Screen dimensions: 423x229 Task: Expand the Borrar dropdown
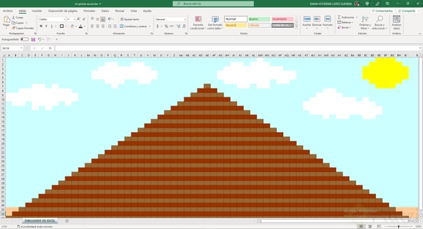(x=350, y=28)
